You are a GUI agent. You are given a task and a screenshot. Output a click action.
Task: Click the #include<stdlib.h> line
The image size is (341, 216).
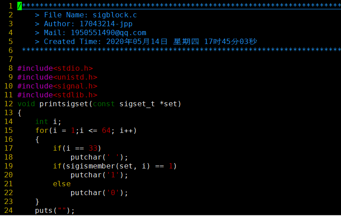click(57, 95)
